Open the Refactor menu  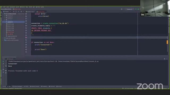pyautogui.click(x=22, y=7)
